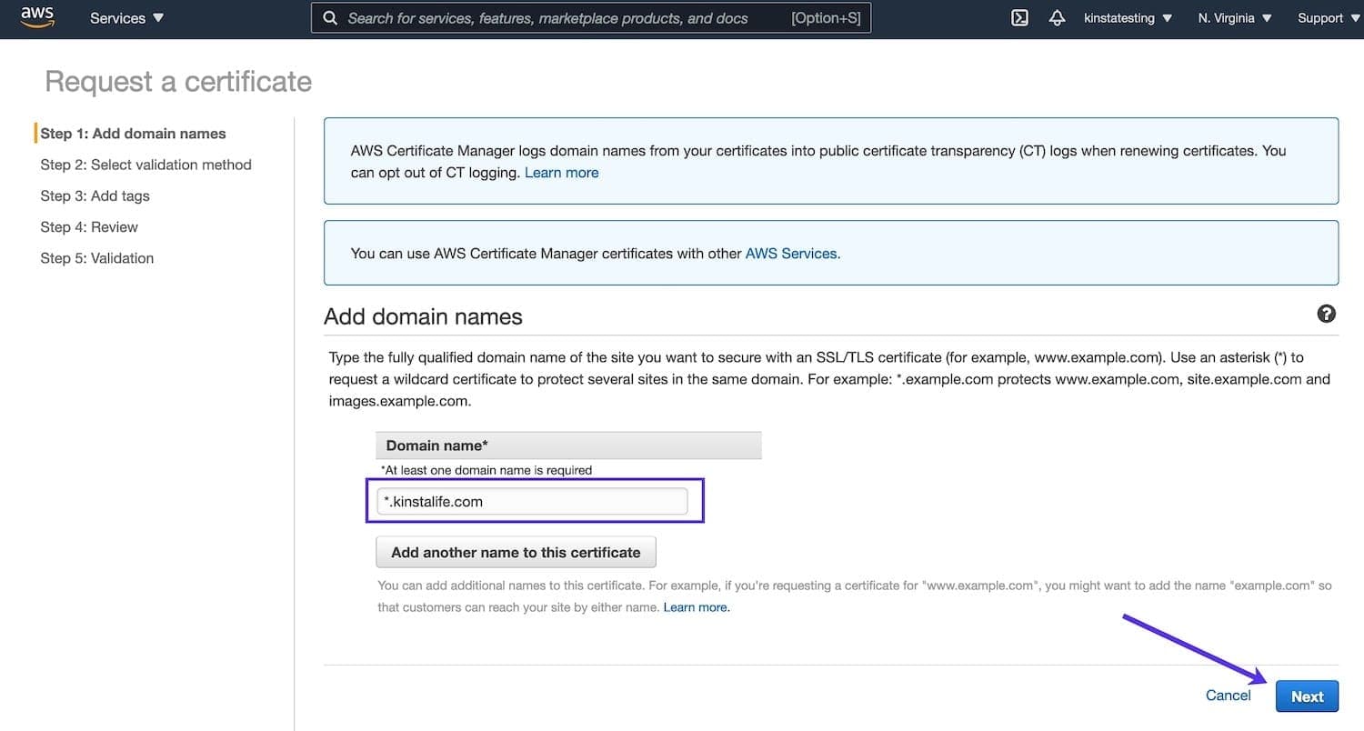The width and height of the screenshot is (1364, 731).
Task: Click Learn more about additional certificate names
Action: [x=696, y=606]
